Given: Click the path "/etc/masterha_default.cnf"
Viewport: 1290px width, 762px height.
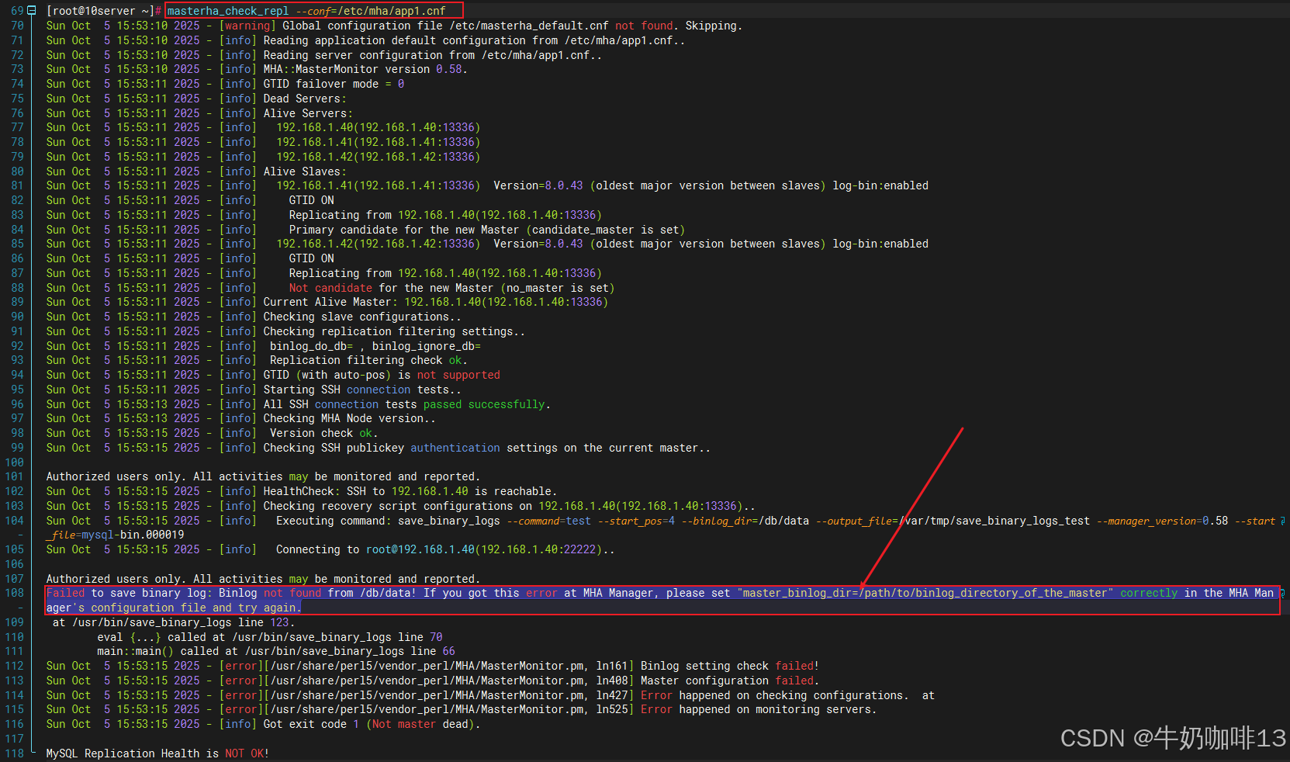Looking at the screenshot, I should coord(529,26).
